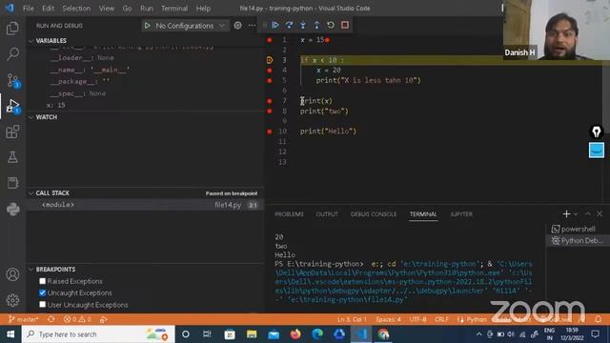Open the Selection menu

click(x=76, y=9)
